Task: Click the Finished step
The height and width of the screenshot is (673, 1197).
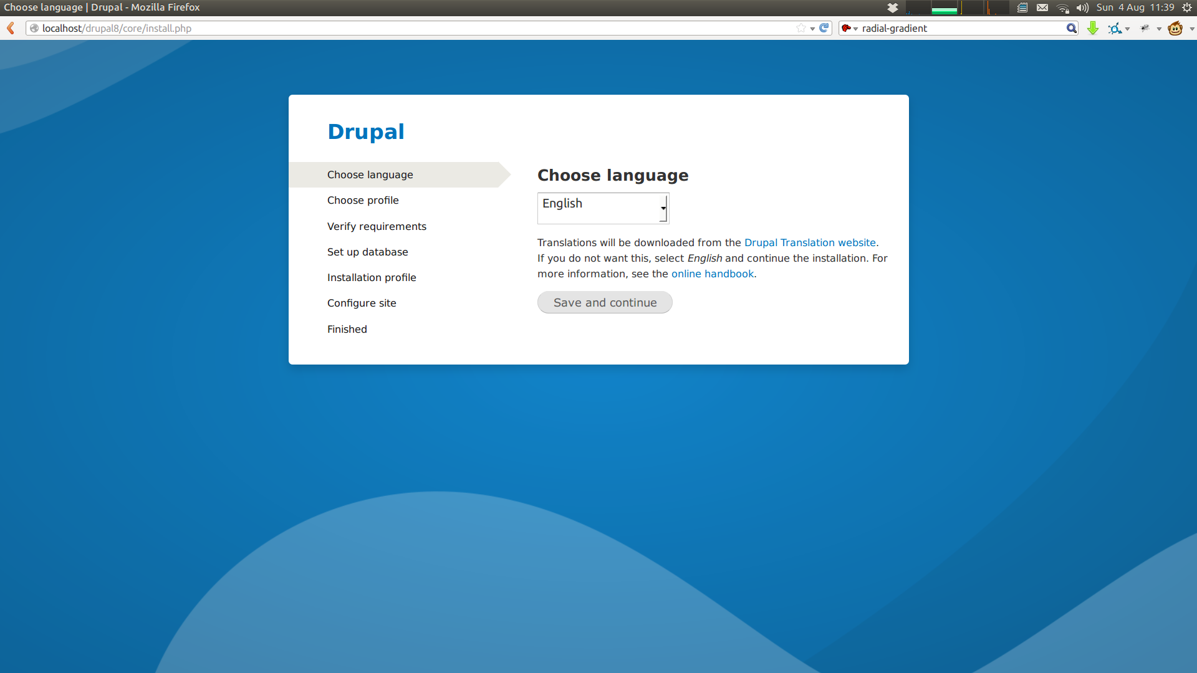Action: [x=347, y=329]
